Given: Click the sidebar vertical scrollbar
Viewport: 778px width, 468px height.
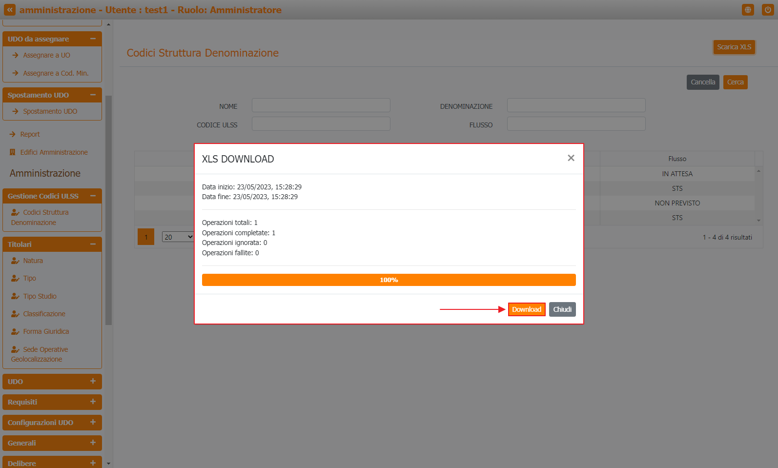Looking at the screenshot, I should click(x=108, y=210).
